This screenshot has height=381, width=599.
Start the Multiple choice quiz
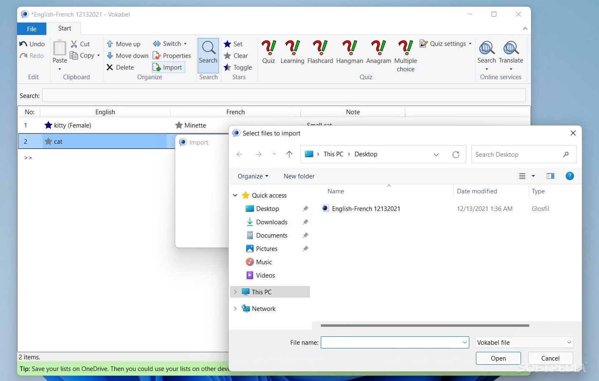405,56
